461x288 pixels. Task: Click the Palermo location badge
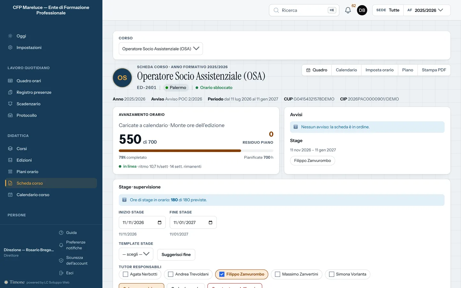click(x=176, y=88)
